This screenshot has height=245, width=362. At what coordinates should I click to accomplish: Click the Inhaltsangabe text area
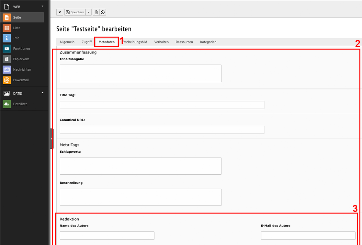[141, 73]
